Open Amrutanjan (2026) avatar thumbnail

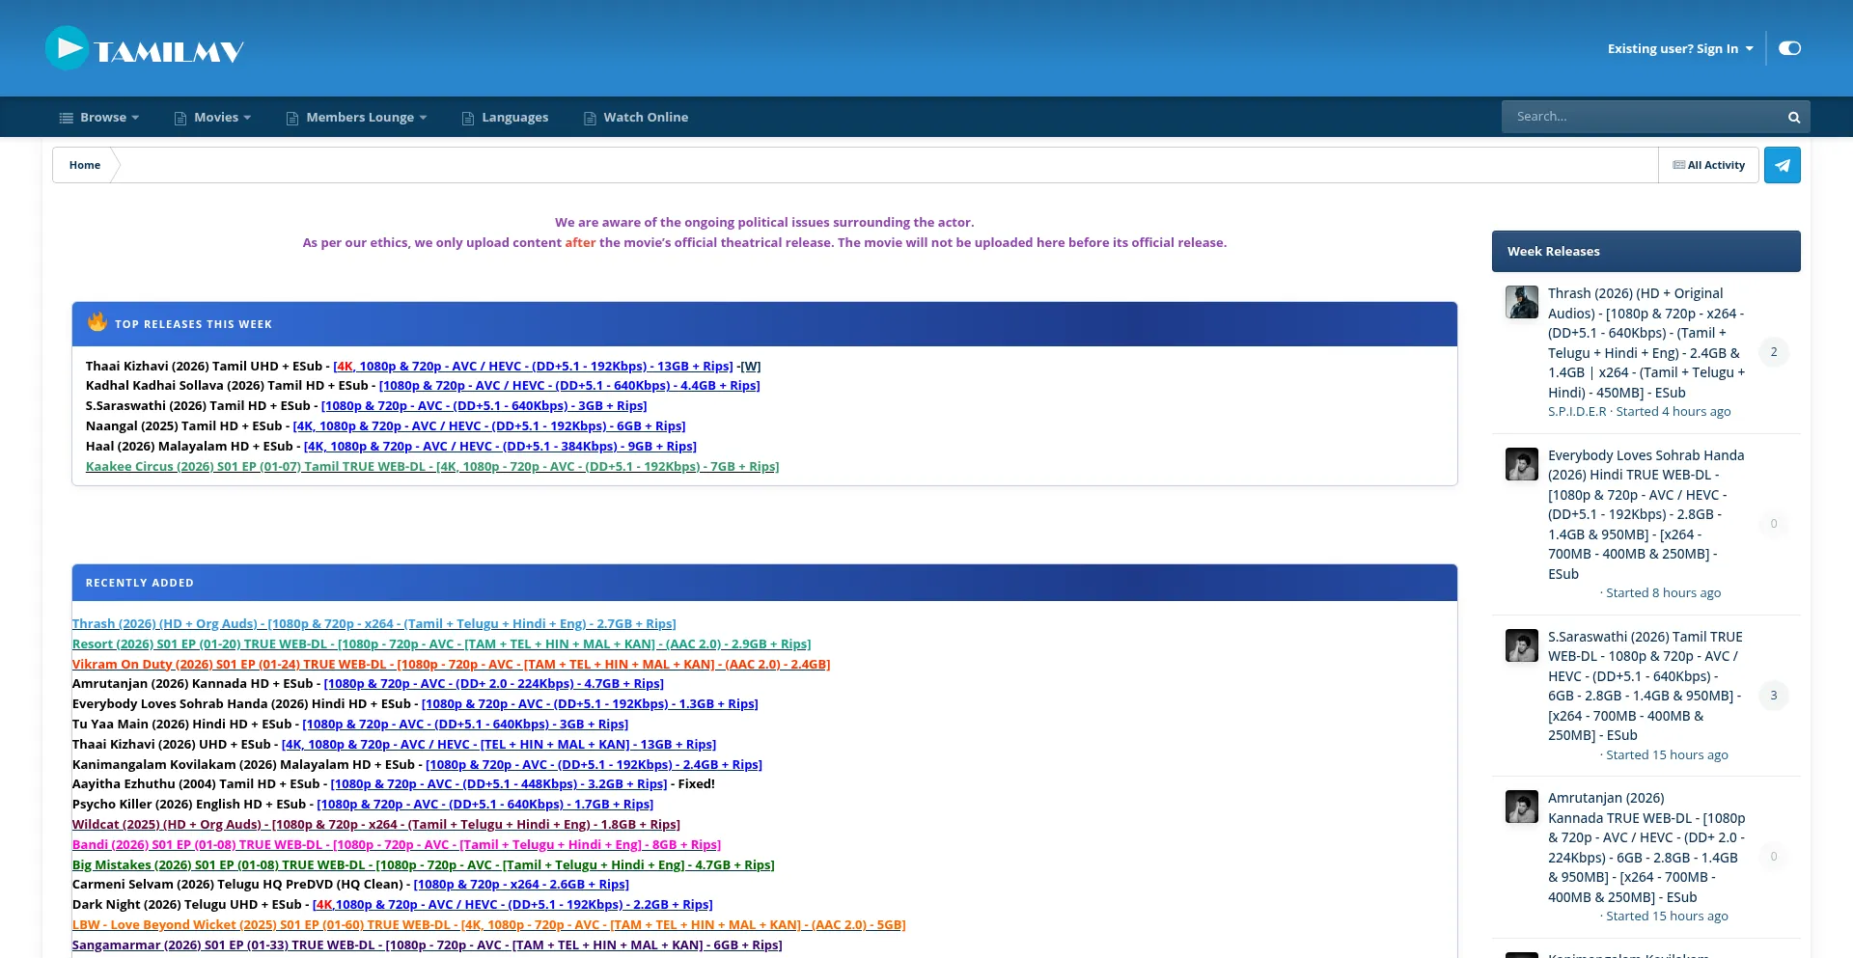tap(1522, 807)
